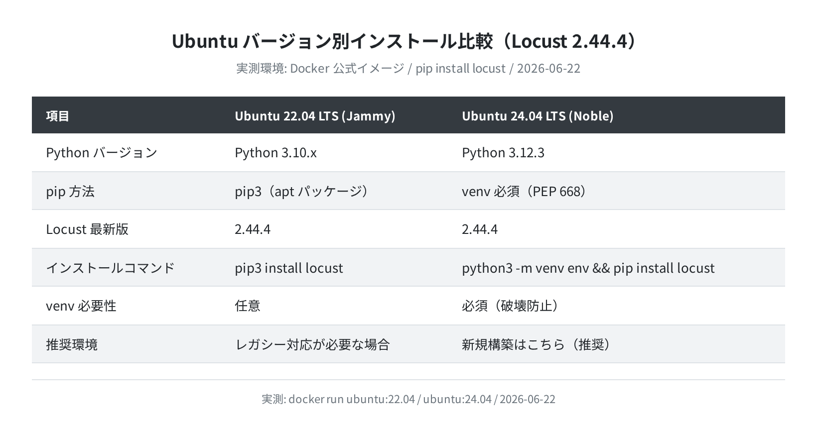Screen dimensions: 817x427
Task: Click the 'Python 3.12.3' cell
Action: point(503,153)
